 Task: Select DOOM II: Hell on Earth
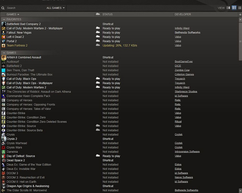(x=21, y=182)
